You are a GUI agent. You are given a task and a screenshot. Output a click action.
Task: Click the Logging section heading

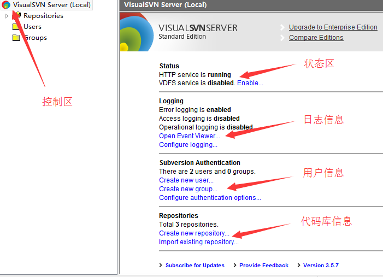point(171,101)
